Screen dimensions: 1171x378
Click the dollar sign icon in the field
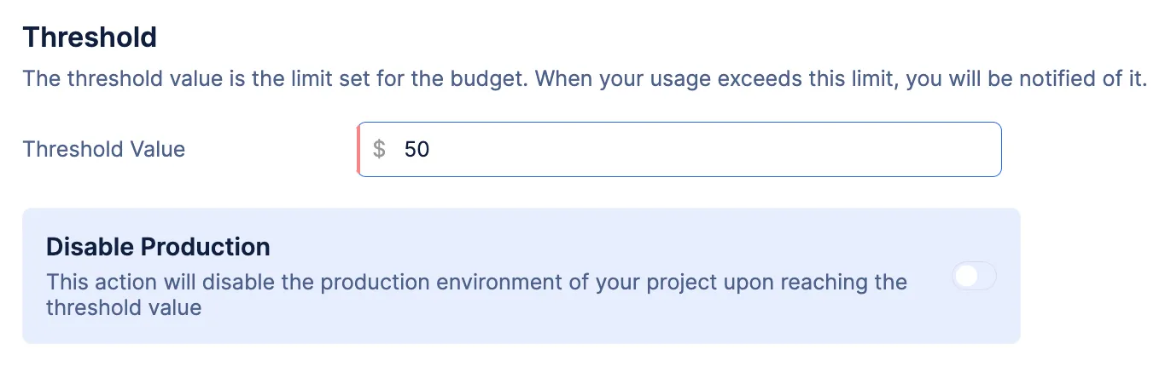pos(380,150)
